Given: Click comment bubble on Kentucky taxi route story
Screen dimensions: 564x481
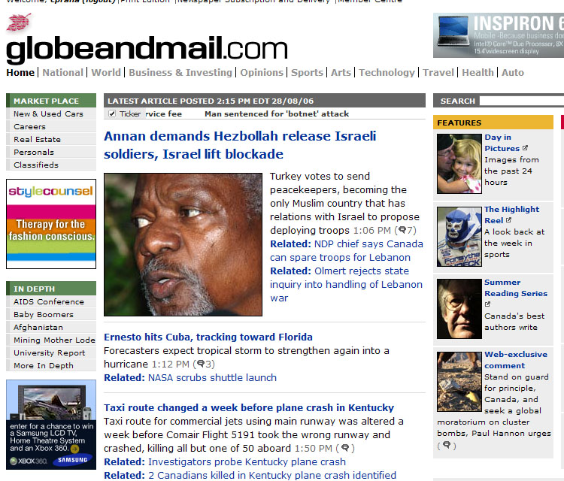Looking at the screenshot, I should [x=345, y=448].
